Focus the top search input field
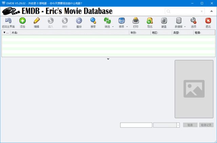The width and height of the screenshot is (217, 143). (x=185, y=11)
